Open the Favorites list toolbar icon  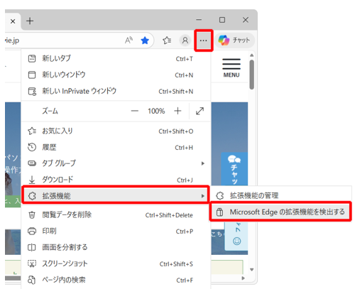(167, 40)
